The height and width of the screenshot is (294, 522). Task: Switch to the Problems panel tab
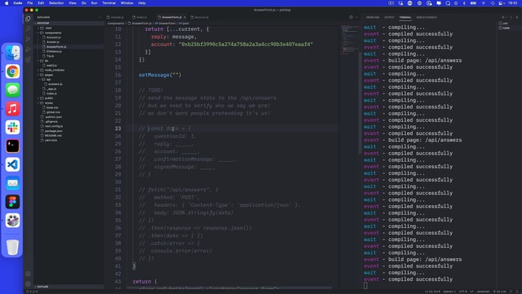(x=373, y=17)
